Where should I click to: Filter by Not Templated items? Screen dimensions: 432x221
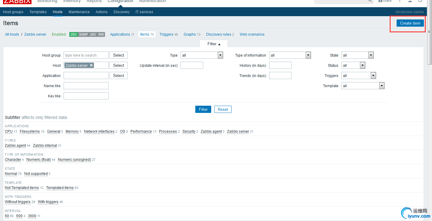pos(22,188)
